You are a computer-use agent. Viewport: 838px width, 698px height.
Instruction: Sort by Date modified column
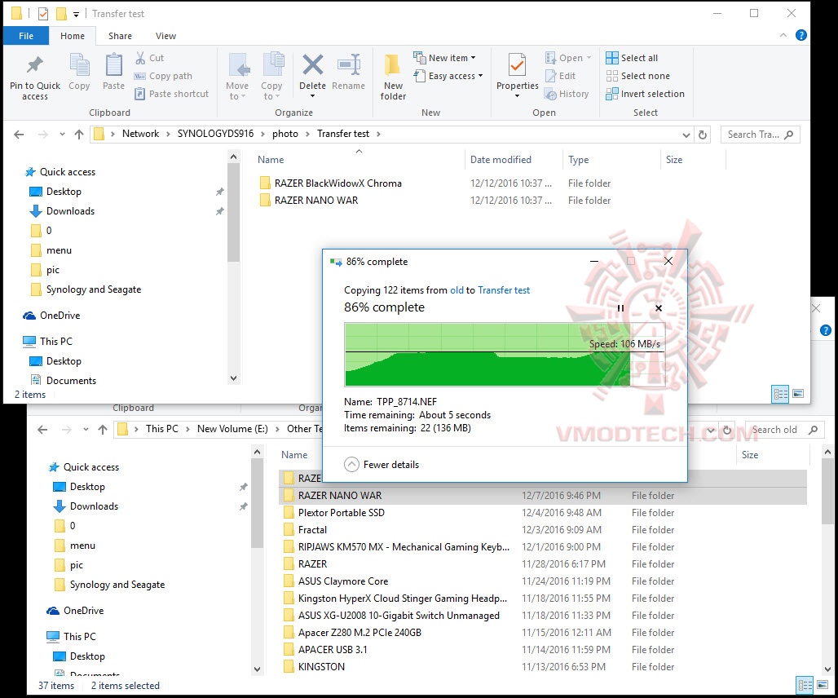(501, 160)
